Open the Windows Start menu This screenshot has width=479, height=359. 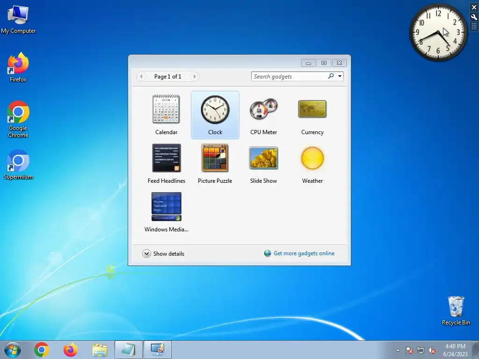[x=13, y=350]
